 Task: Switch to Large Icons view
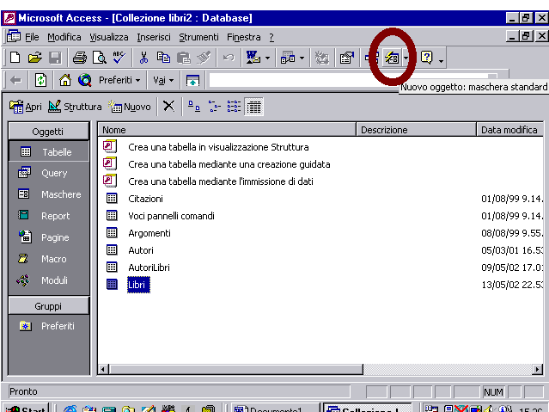coord(194,107)
